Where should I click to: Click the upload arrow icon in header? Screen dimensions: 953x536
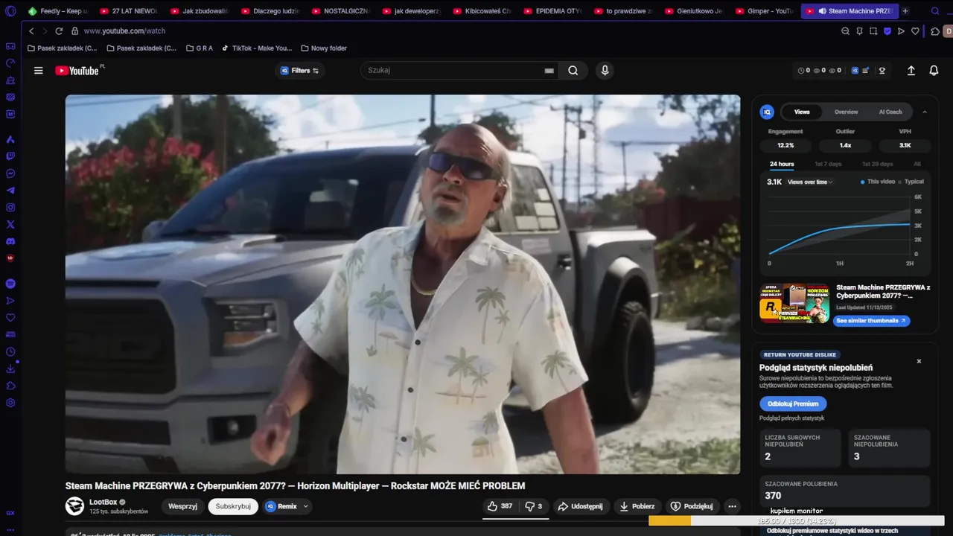pos(911,71)
